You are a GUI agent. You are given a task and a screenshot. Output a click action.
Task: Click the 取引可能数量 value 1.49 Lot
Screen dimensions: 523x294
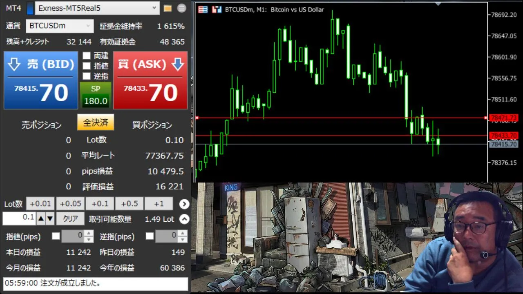pyautogui.click(x=159, y=219)
